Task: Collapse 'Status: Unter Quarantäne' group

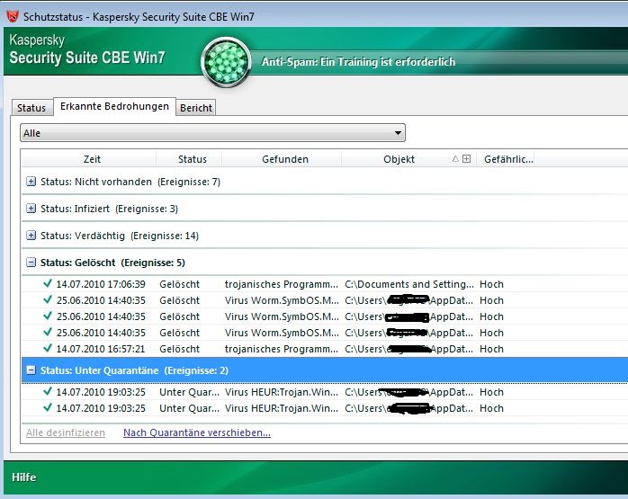Action: coord(31,370)
